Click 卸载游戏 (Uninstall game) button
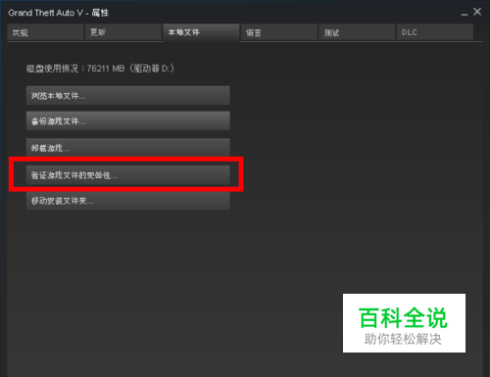Image resolution: width=490 pixels, height=377 pixels. pyautogui.click(x=128, y=148)
